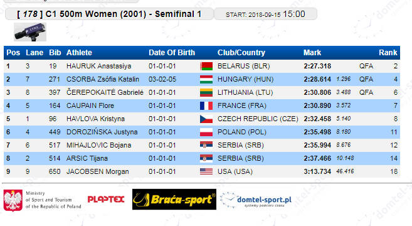This screenshot has width=412, height=226.
Task: Click the Rank column header
Action: [x=388, y=53]
